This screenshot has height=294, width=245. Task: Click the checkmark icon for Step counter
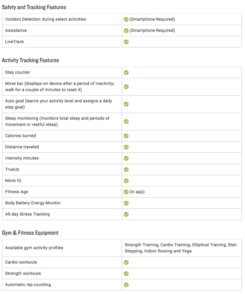pyautogui.click(x=126, y=73)
